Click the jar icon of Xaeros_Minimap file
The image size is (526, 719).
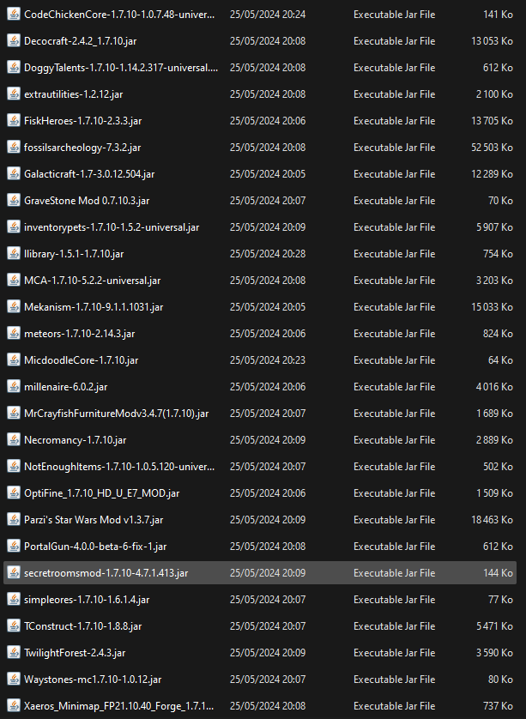pos(14,706)
